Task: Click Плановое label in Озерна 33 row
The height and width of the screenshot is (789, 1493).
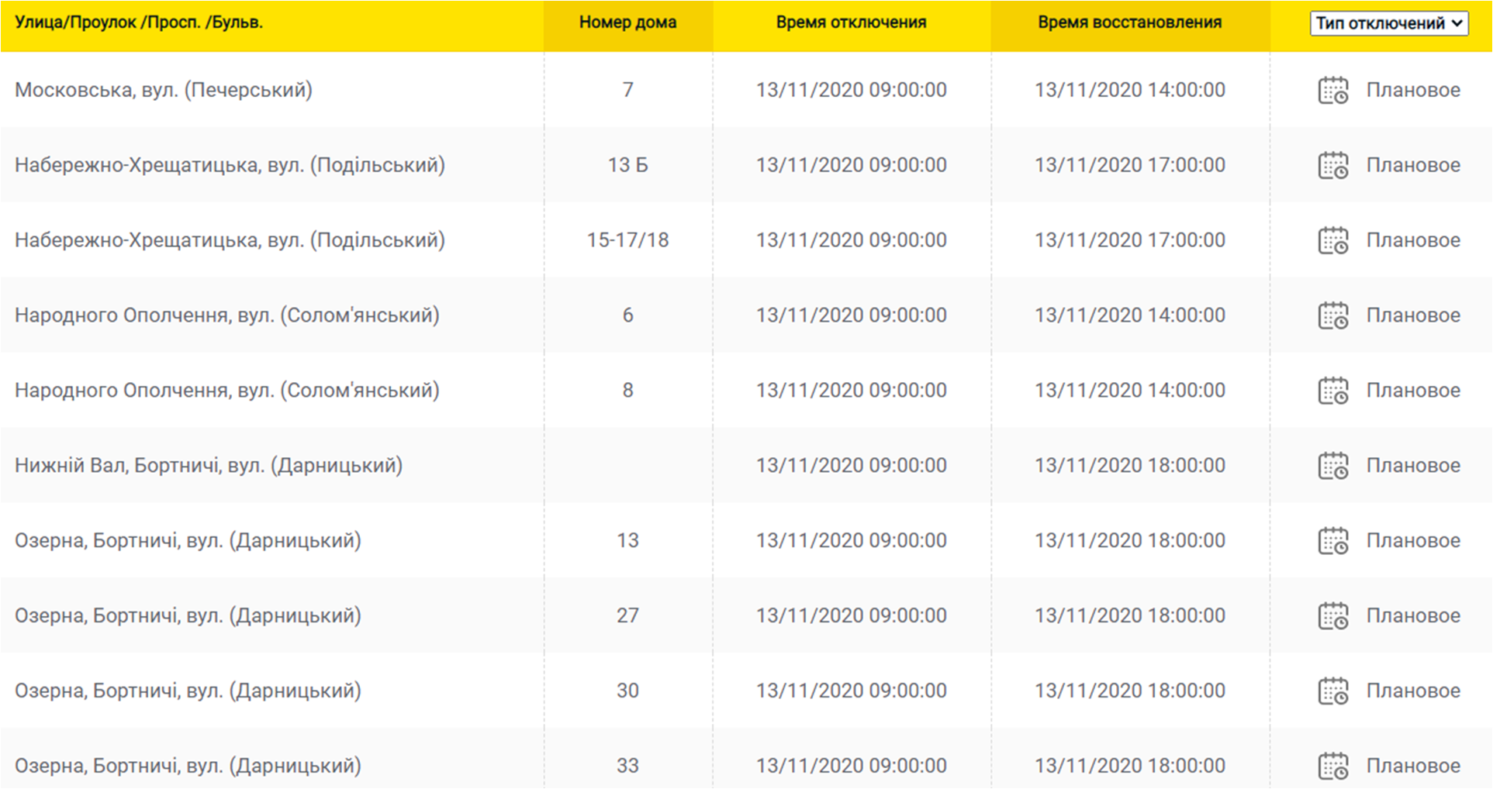Action: (x=1413, y=766)
